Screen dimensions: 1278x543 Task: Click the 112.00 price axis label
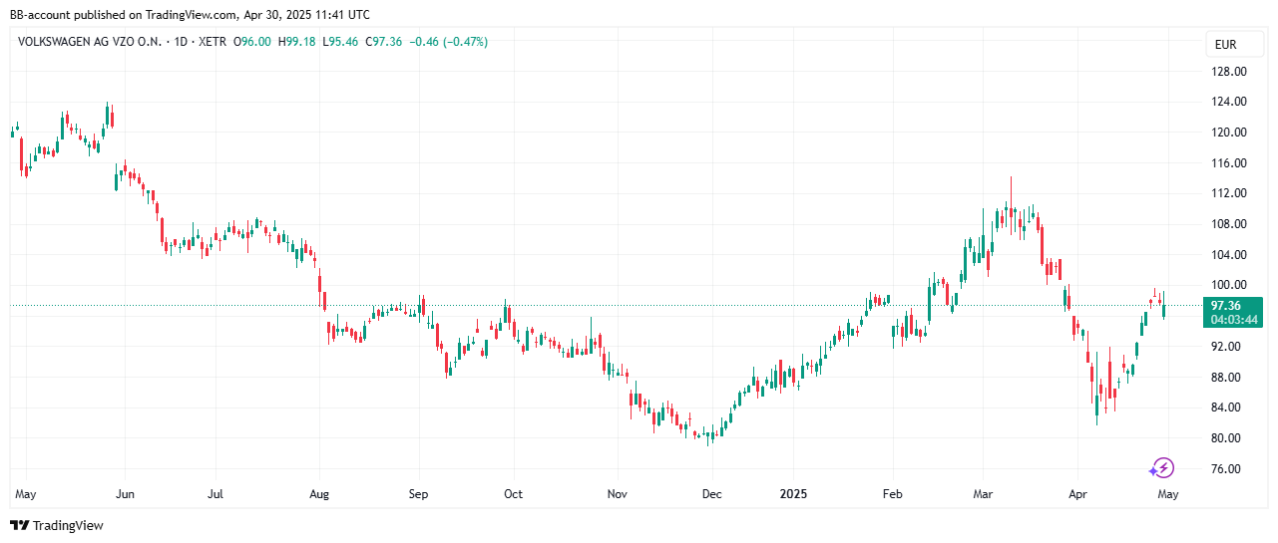(1229, 193)
